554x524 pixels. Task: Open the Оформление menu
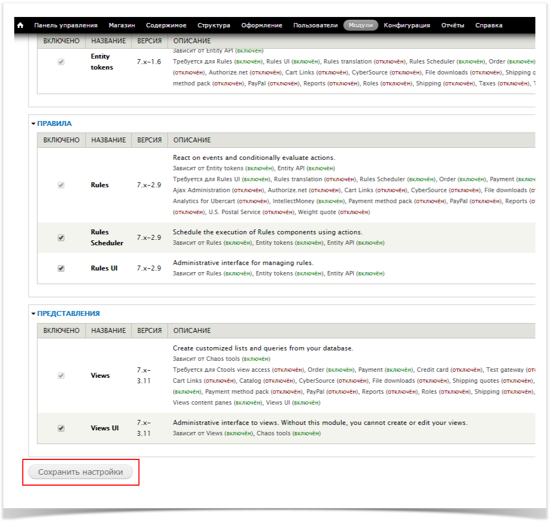click(261, 25)
